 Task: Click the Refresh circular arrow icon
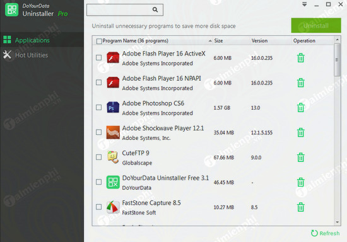pos(314,233)
